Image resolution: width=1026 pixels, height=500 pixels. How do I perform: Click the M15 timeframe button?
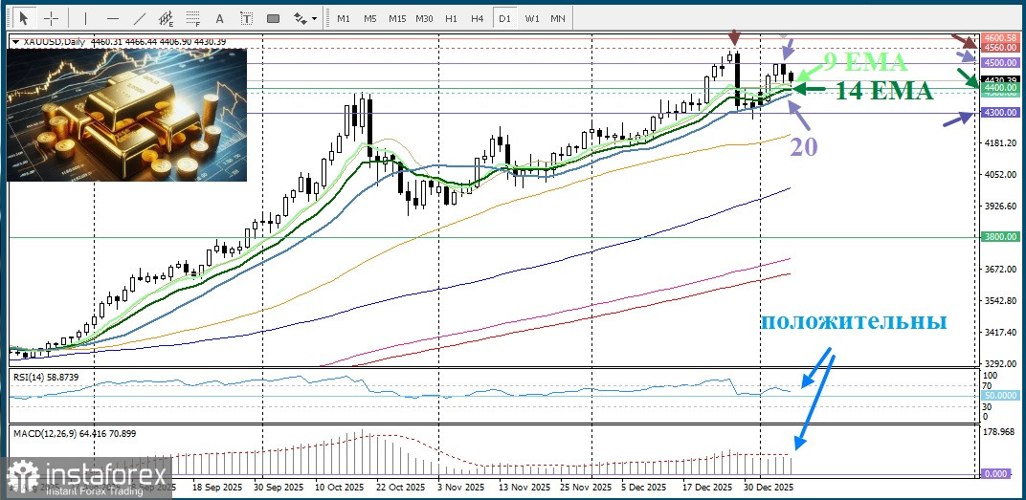pyautogui.click(x=397, y=18)
